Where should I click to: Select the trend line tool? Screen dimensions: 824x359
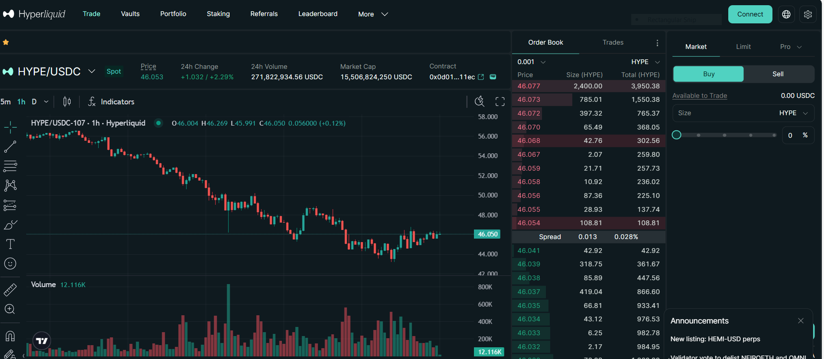point(10,146)
